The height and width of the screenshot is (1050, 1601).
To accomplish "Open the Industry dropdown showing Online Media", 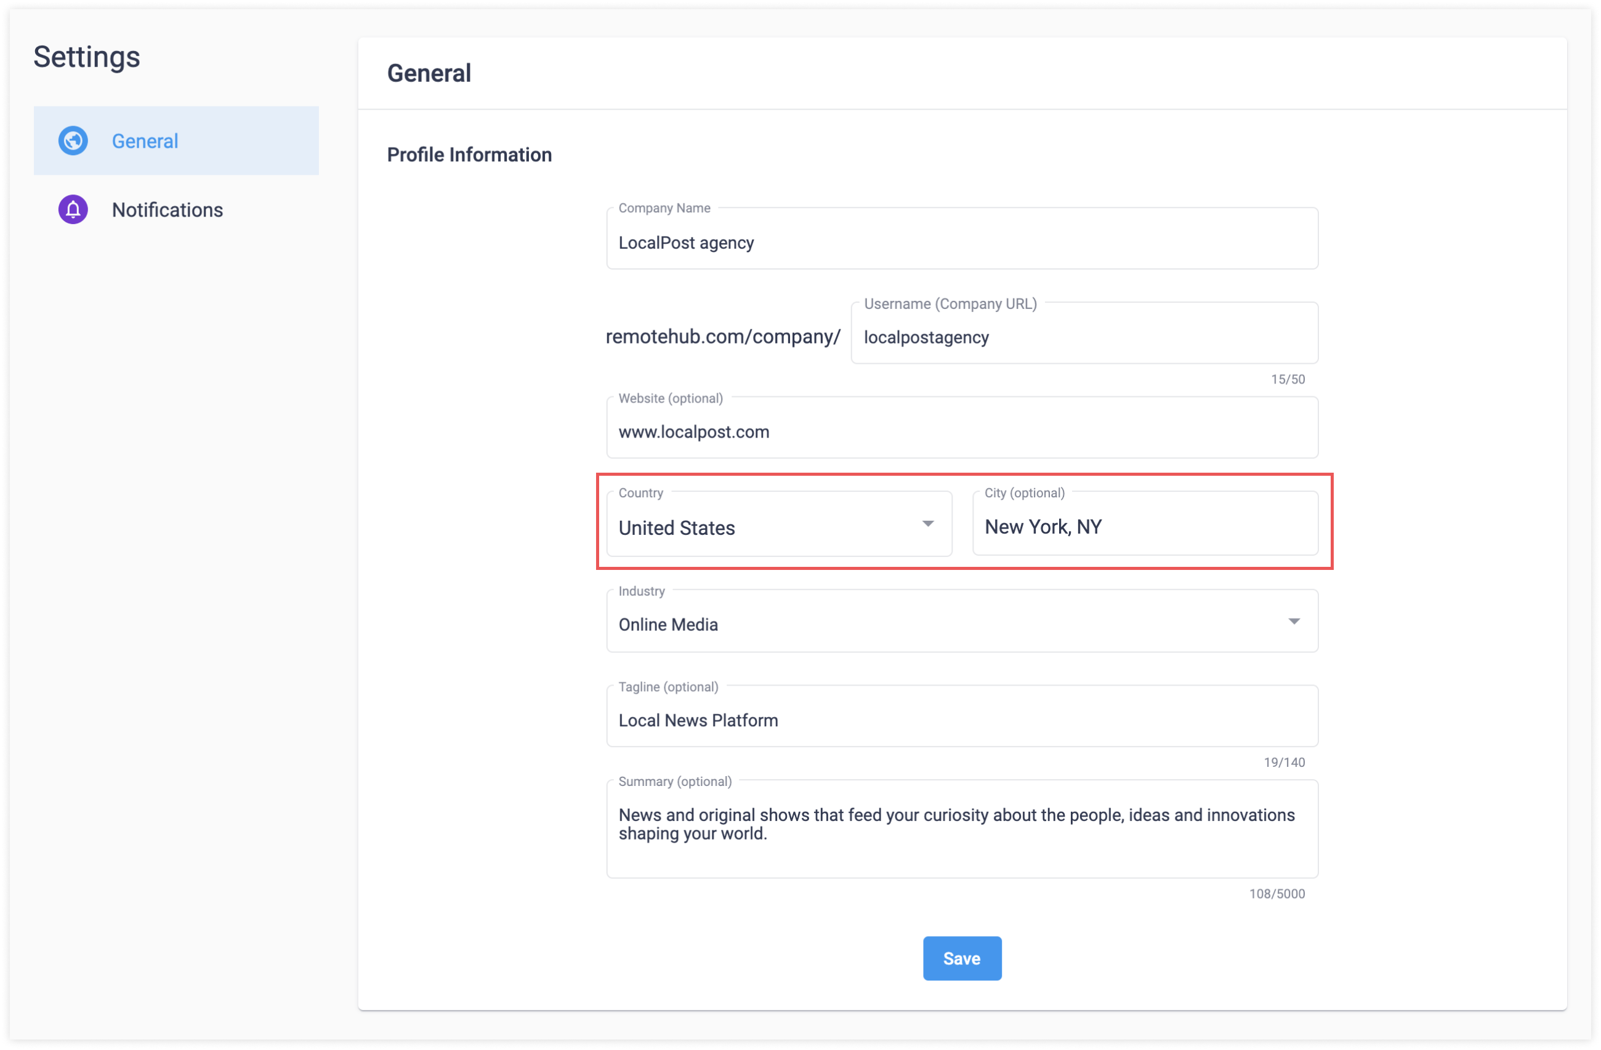I will click(962, 622).
